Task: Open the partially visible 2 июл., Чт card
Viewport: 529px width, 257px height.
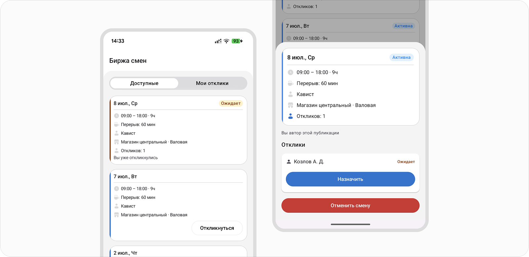Action: point(179,251)
